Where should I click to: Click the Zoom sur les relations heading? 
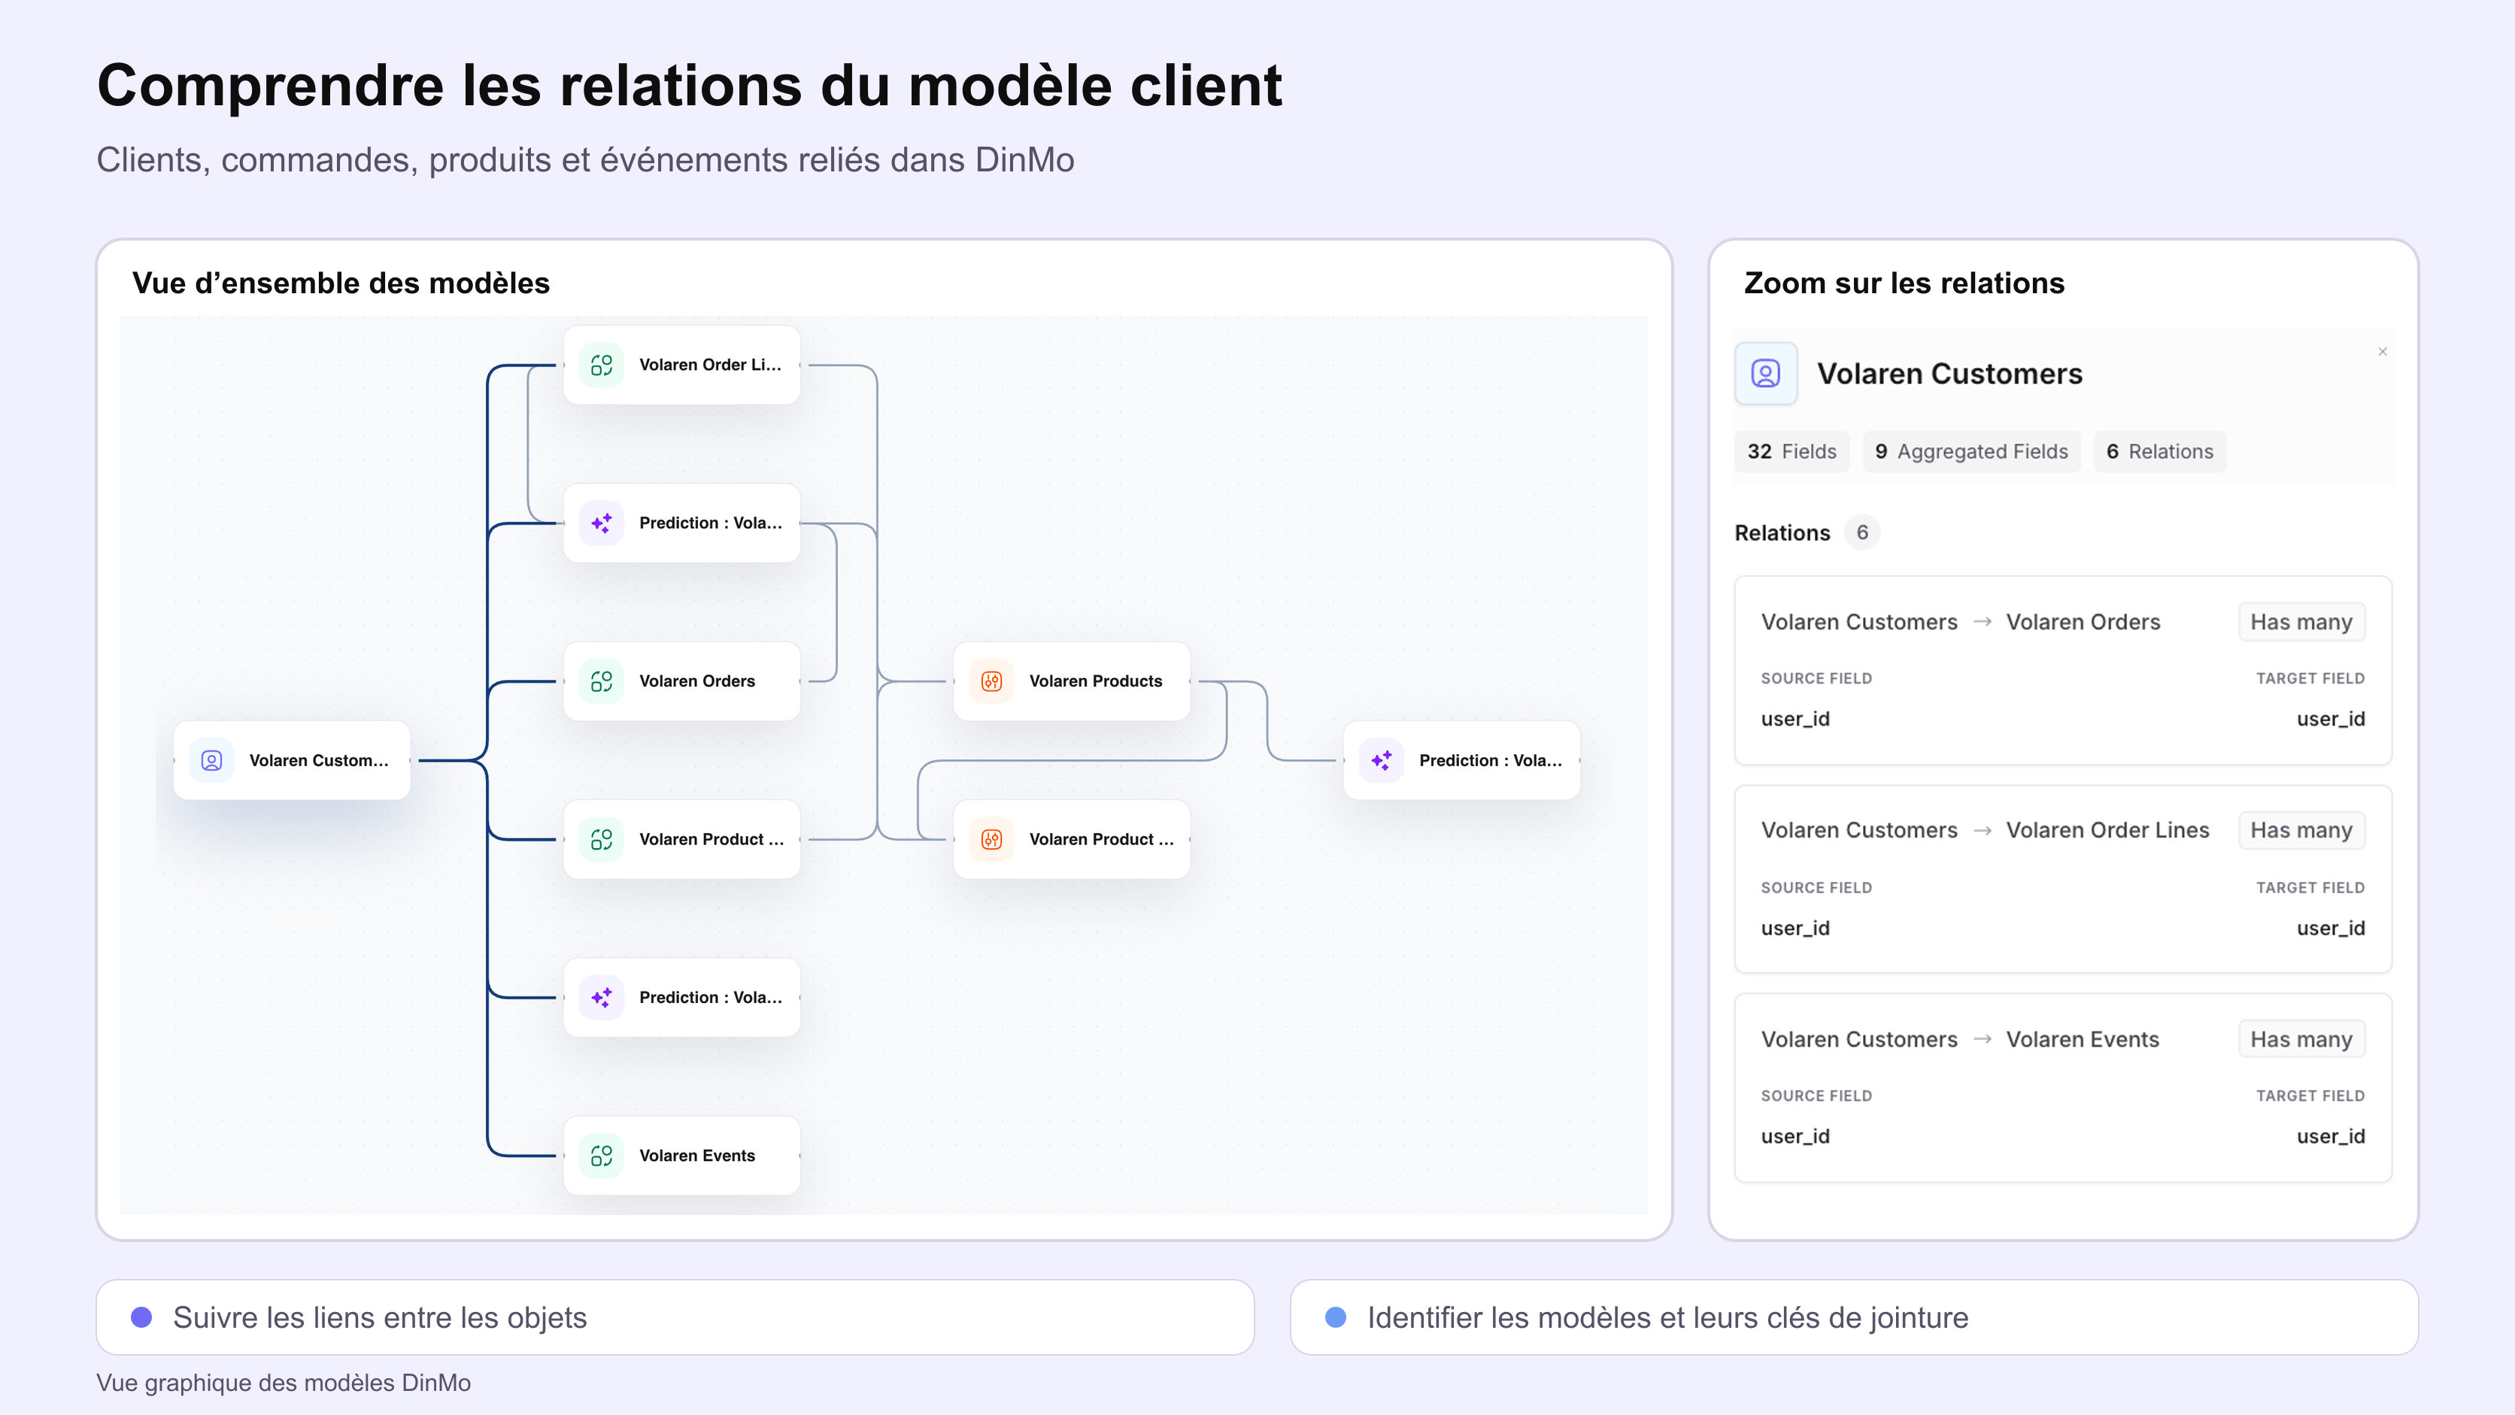click(x=1904, y=283)
